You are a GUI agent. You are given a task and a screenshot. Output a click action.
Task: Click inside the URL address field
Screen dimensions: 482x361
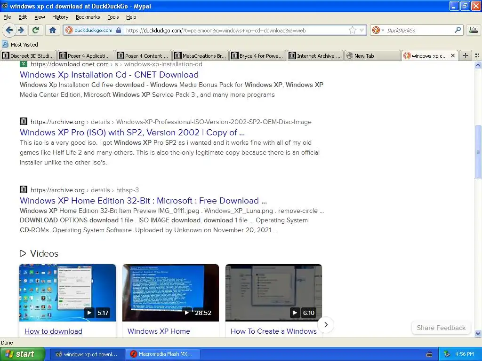pyautogui.click(x=236, y=30)
